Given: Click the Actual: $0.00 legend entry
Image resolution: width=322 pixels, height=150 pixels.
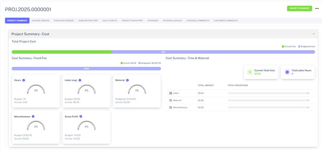Looking at the screenshot, I should 128,63.
